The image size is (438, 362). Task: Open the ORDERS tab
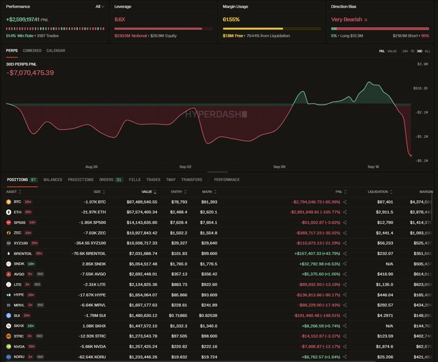pos(111,180)
